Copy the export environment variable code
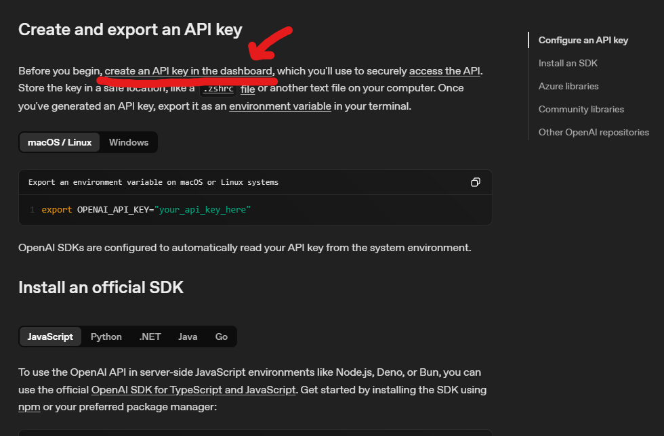Screen dimensions: 664x436 click(x=475, y=182)
